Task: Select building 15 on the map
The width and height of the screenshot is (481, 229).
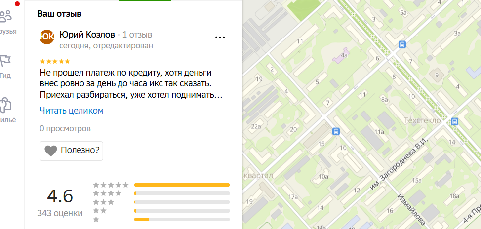Action: tap(321, 144)
